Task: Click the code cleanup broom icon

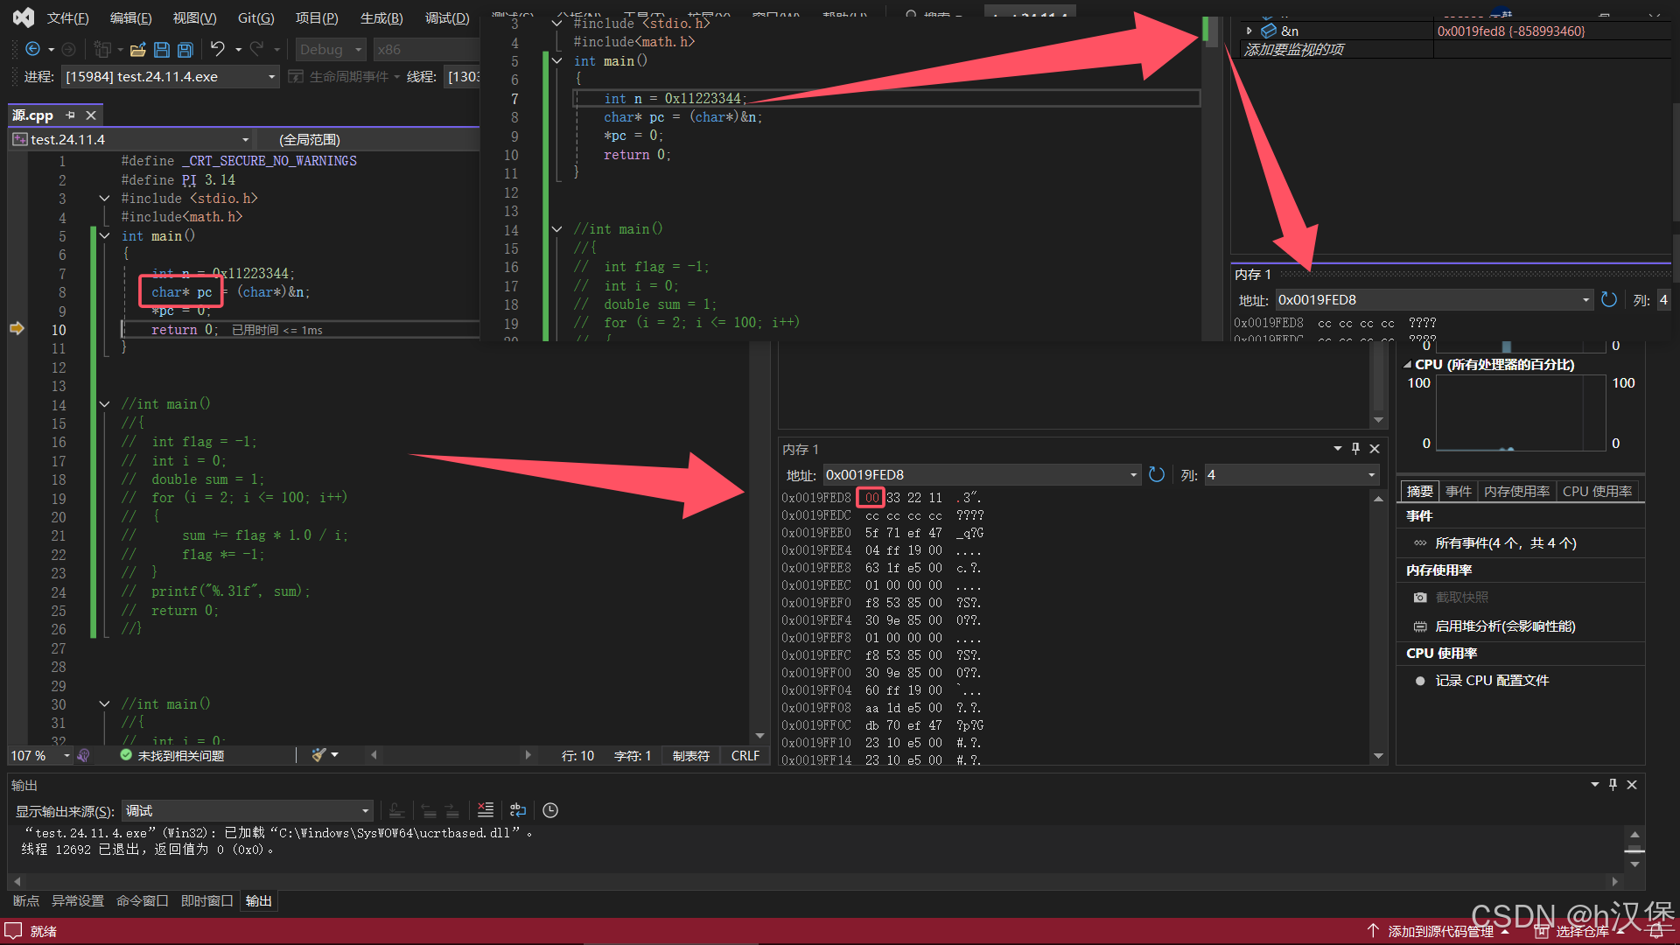Action: 319,755
